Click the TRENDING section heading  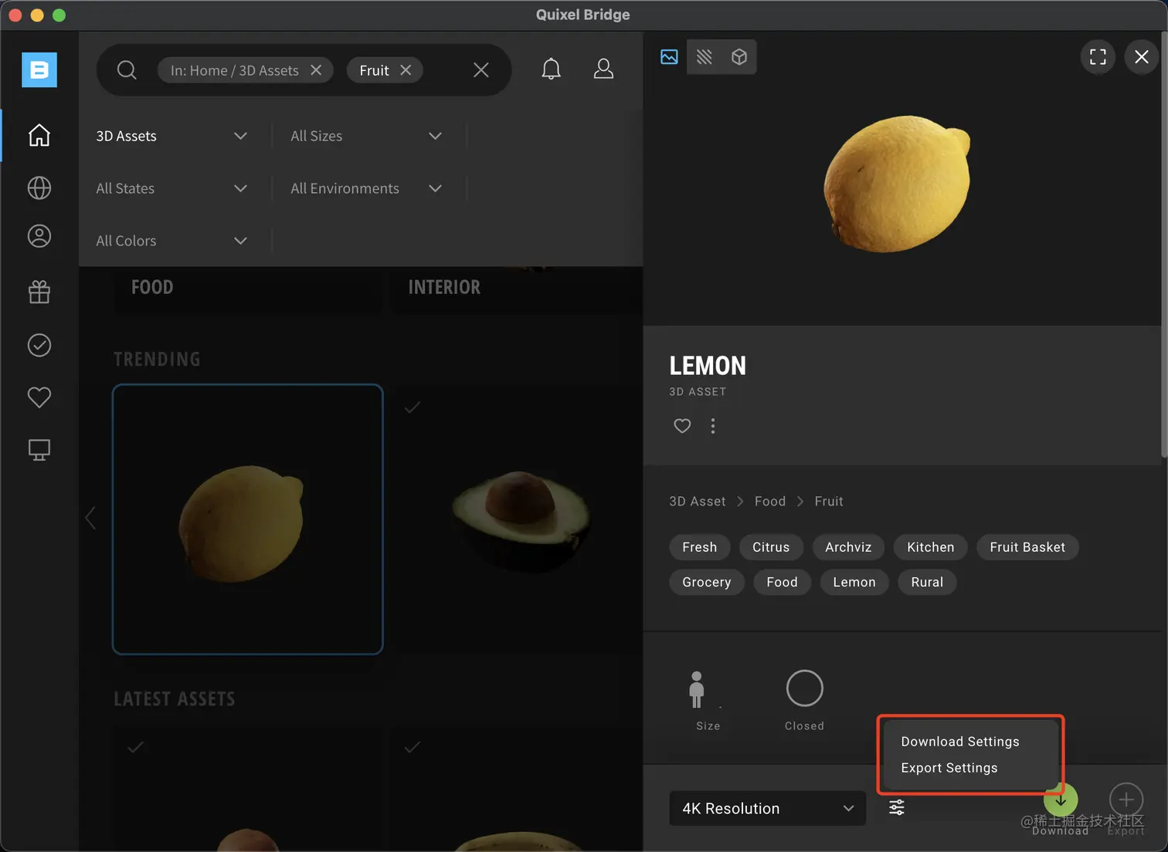click(x=157, y=360)
